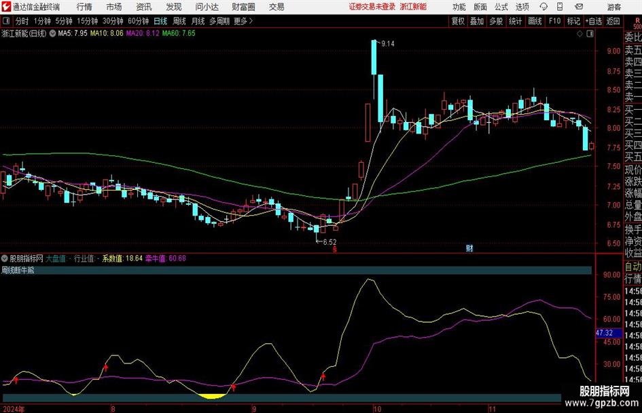Switch to the 周线 weekly tab
Viewport: 642px width, 413px height.
(x=179, y=21)
